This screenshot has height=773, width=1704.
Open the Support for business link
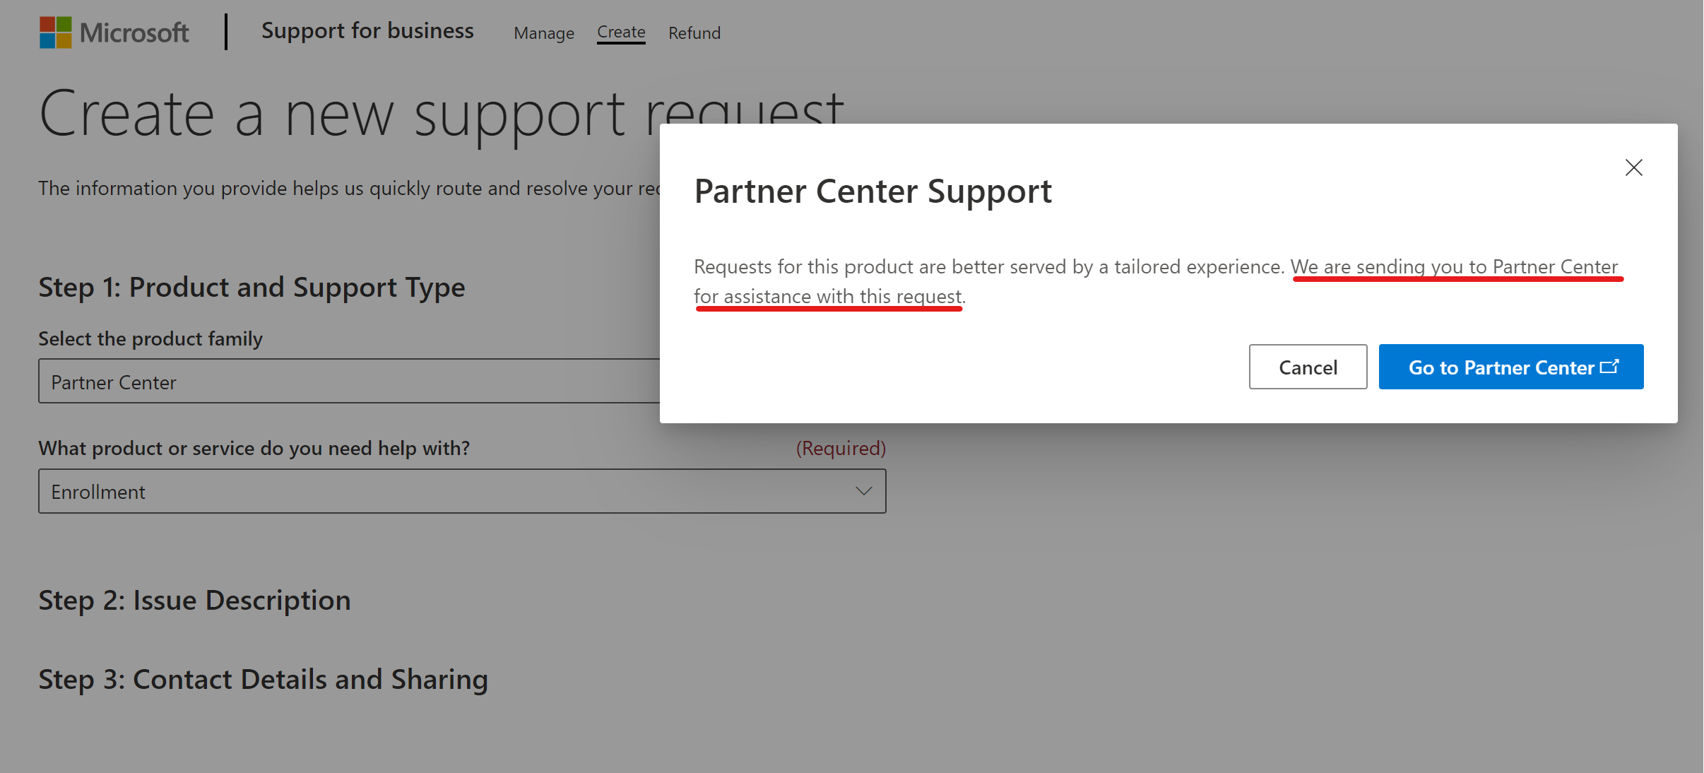[367, 30]
